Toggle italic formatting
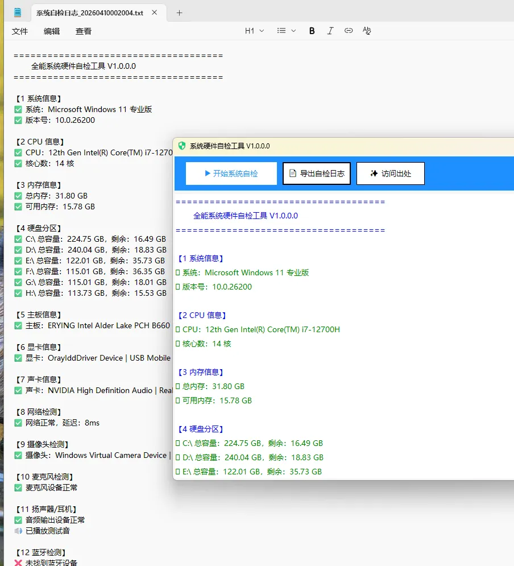514x566 pixels. point(330,31)
